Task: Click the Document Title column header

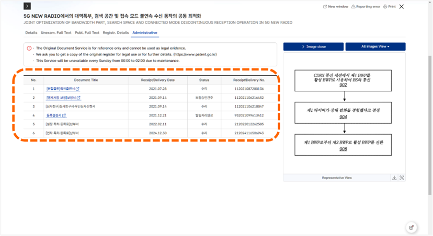Action: tap(86, 80)
